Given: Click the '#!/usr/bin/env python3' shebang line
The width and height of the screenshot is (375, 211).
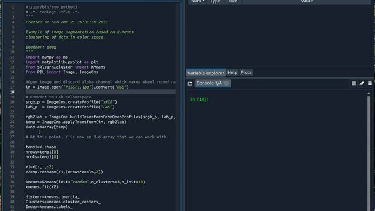Looking at the screenshot, I should [x=52, y=7].
